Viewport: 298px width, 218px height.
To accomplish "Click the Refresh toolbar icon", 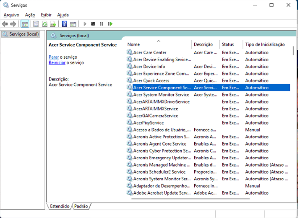I will click(x=45, y=24).
